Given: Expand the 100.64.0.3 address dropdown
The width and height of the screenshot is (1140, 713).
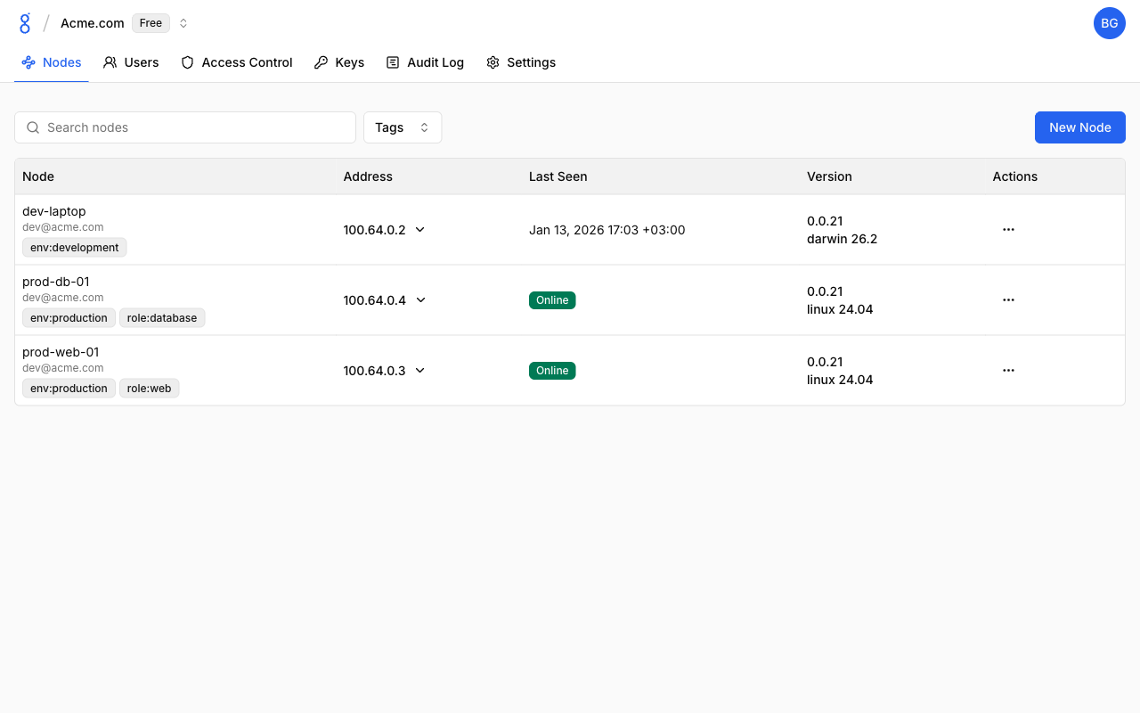Looking at the screenshot, I should (420, 371).
